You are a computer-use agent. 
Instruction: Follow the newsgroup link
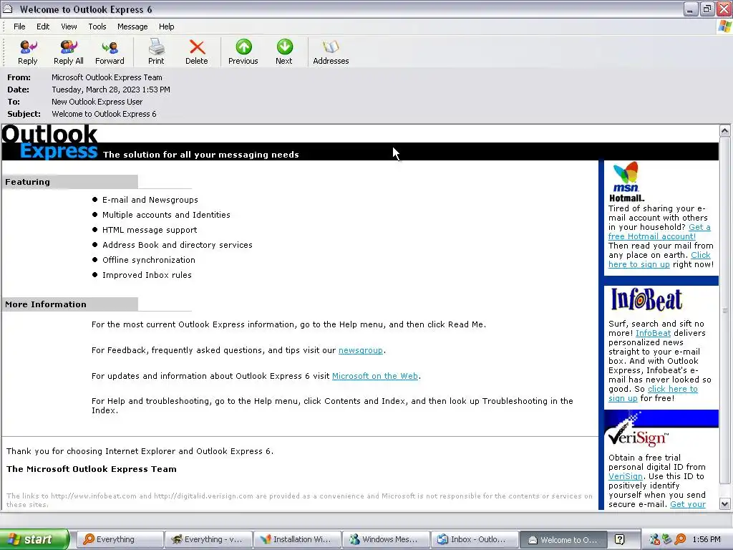361,350
